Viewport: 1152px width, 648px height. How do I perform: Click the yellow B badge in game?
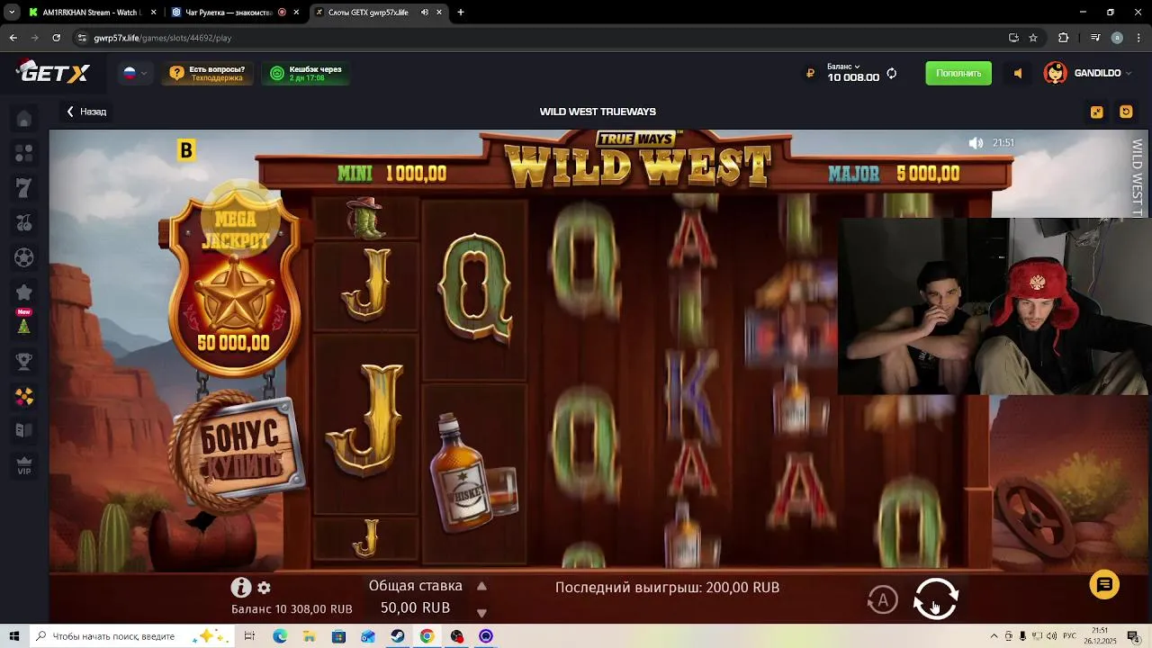point(186,150)
